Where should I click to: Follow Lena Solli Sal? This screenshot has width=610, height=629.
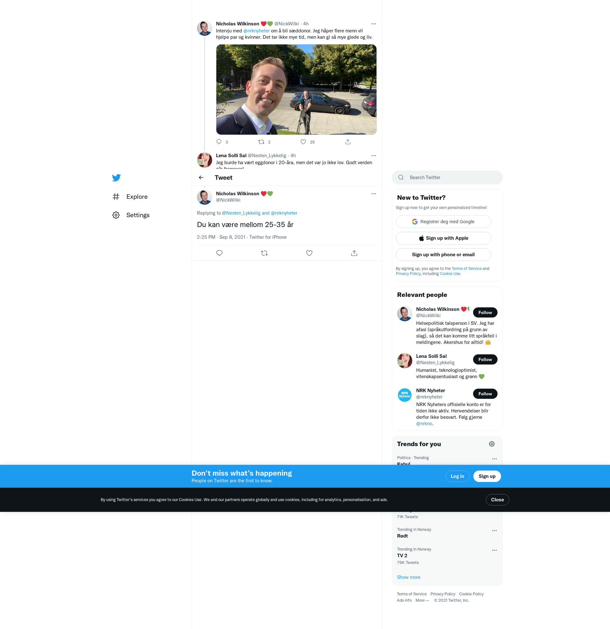[x=485, y=359]
